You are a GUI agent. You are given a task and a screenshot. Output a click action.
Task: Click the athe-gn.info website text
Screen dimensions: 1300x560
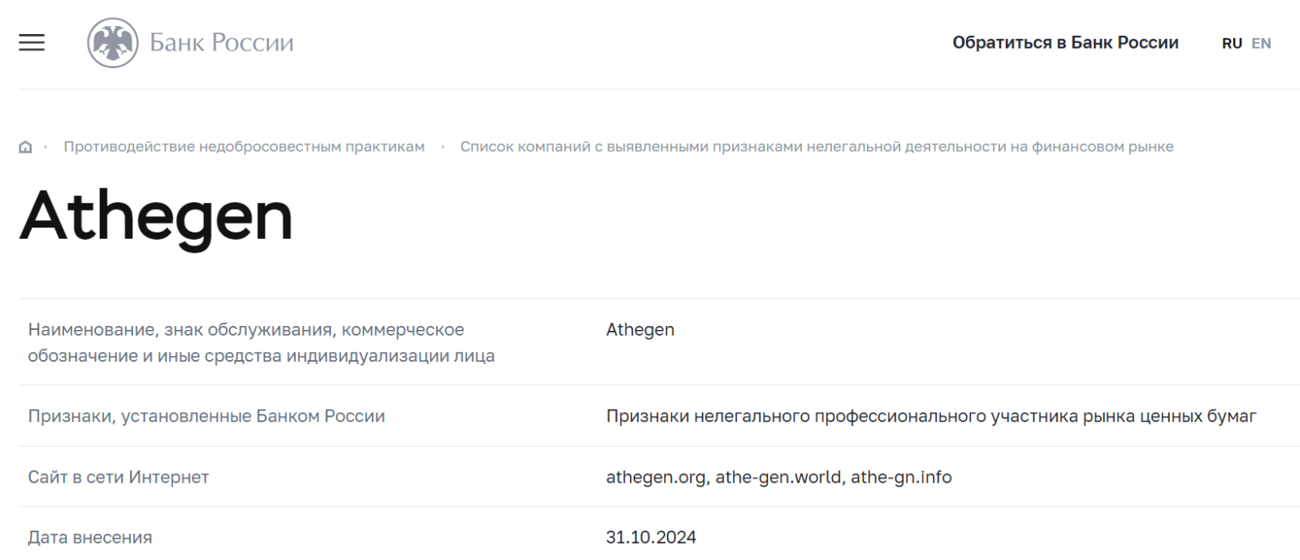pos(901,477)
